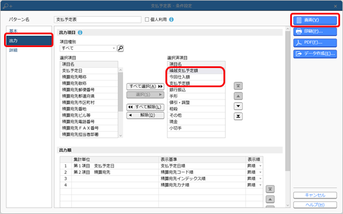Select the 出力 tab

click(29, 41)
